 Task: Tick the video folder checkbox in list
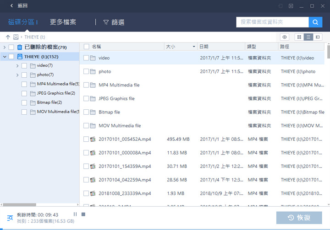tap(86, 58)
